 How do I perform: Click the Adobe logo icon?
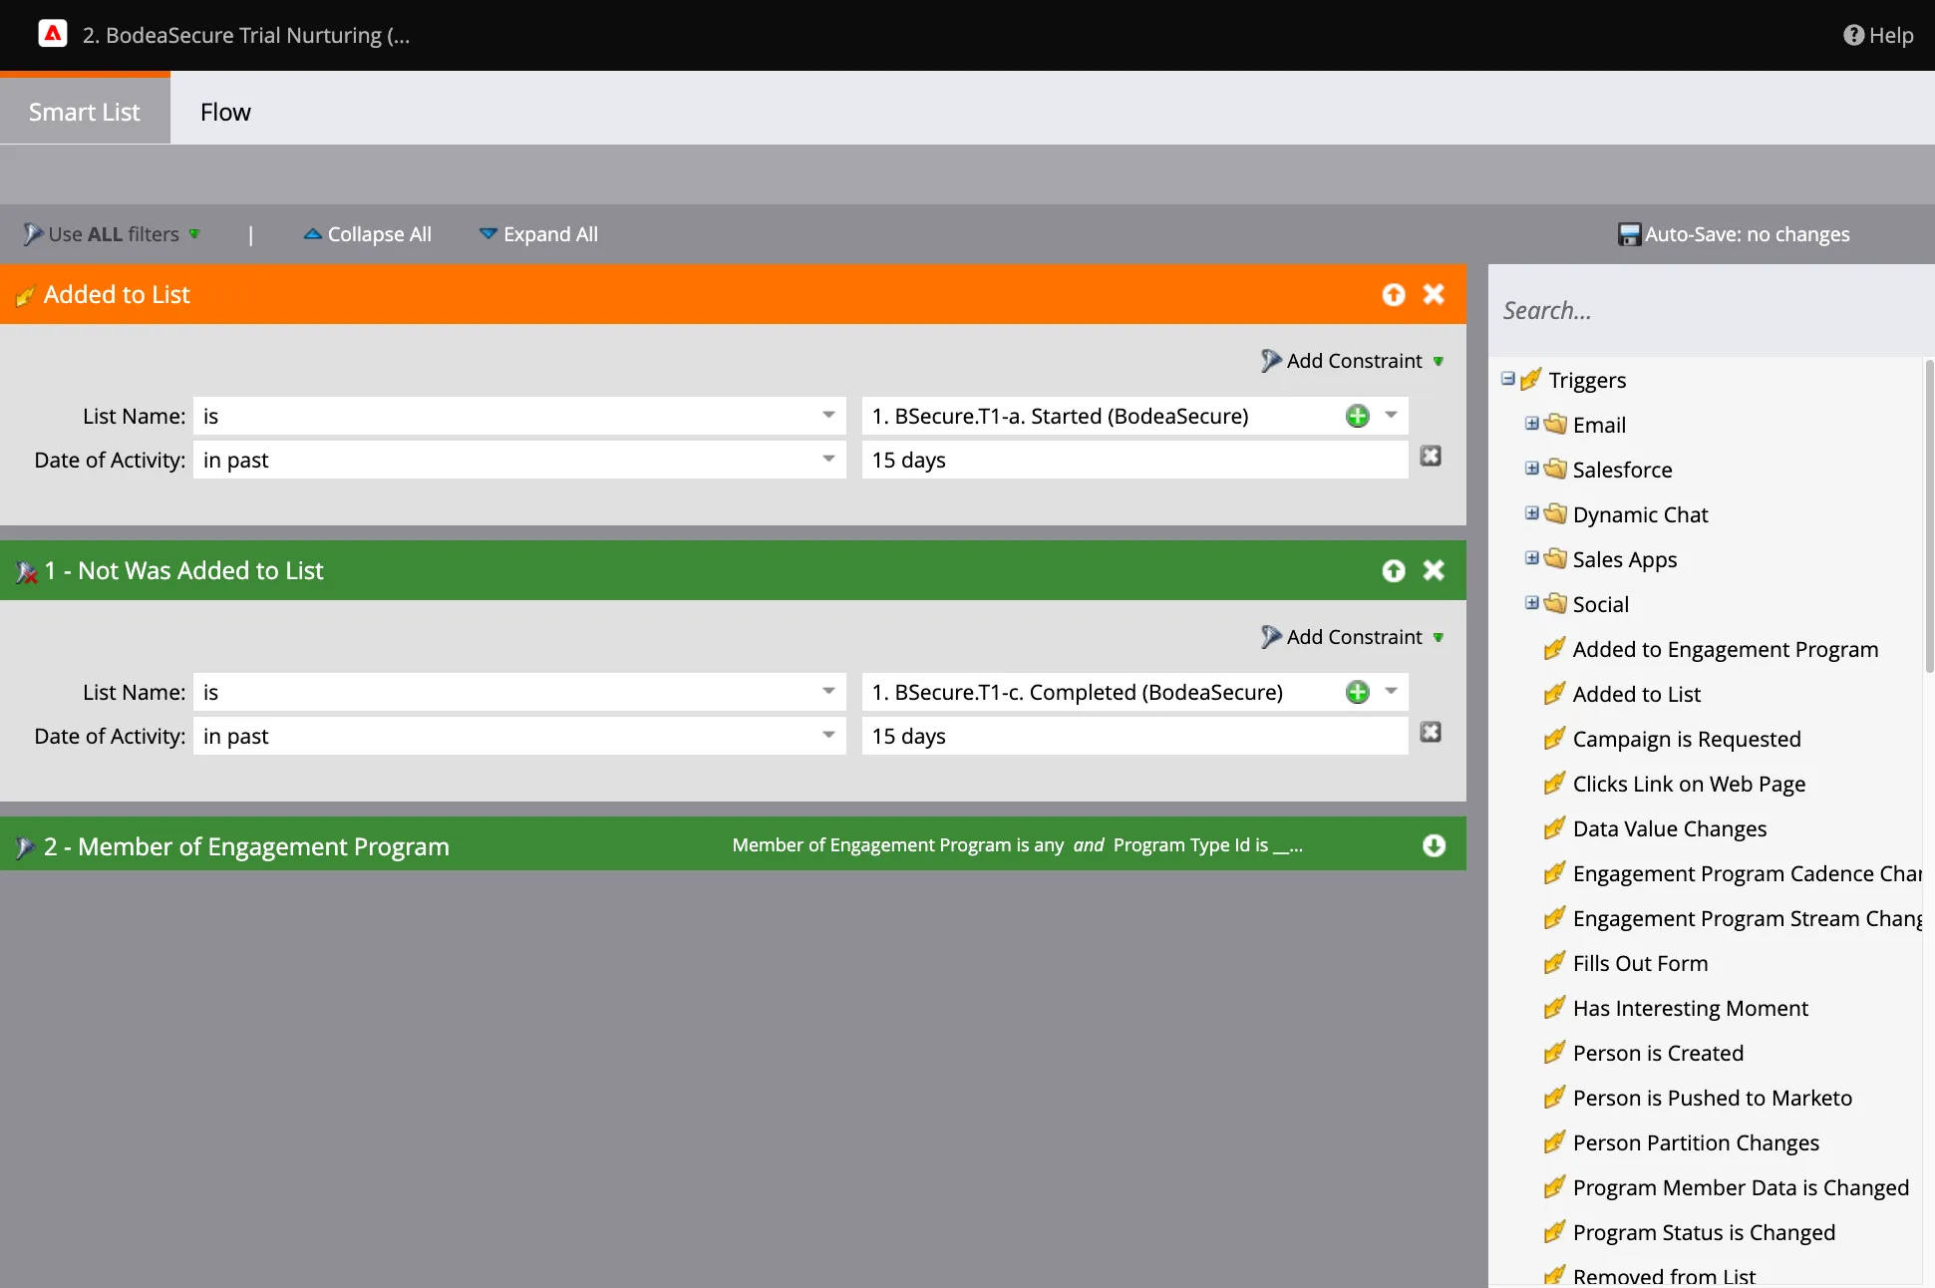pyautogui.click(x=53, y=34)
